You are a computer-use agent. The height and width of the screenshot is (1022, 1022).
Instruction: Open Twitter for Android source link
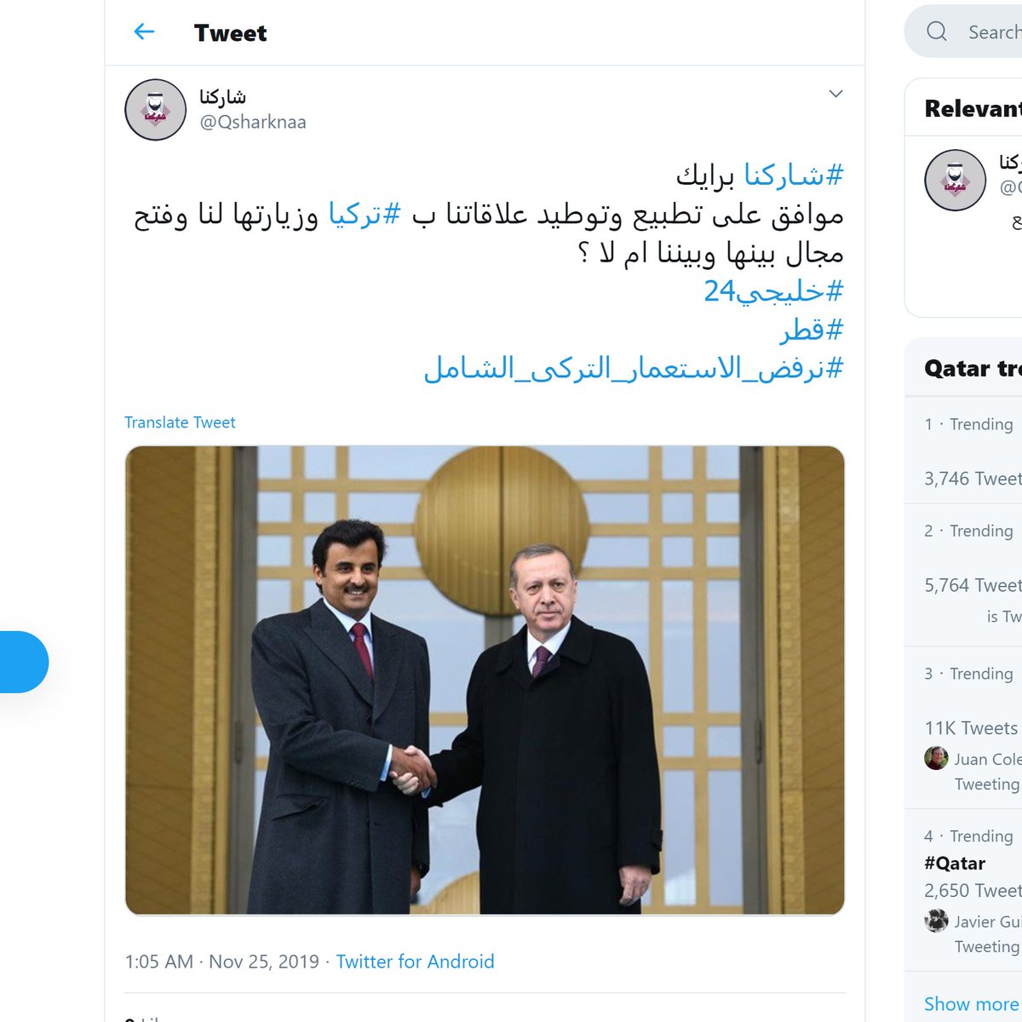click(x=415, y=962)
